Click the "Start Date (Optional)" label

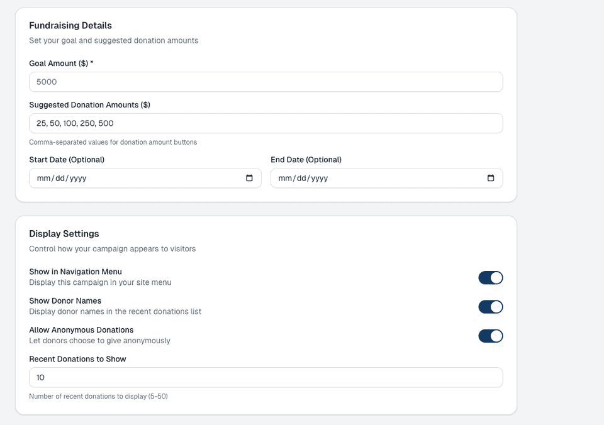67,160
